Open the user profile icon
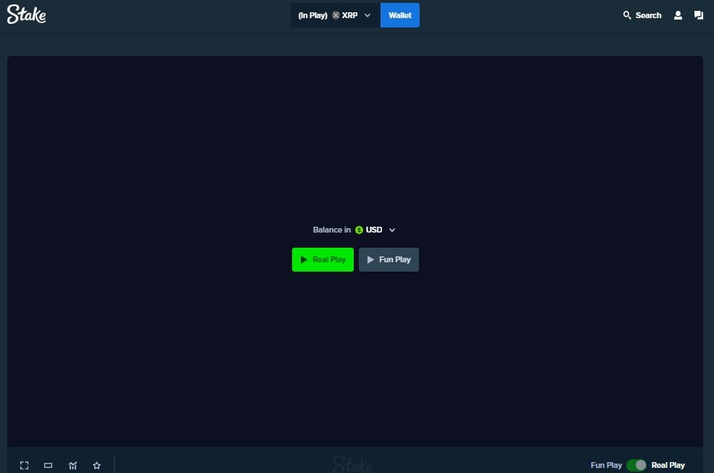The height and width of the screenshot is (473, 714). pyautogui.click(x=678, y=15)
